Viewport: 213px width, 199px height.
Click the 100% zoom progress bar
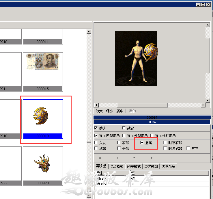pyautogui.click(x=152, y=122)
